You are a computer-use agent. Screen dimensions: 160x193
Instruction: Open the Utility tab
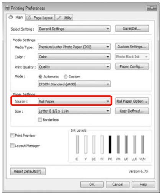64,18
